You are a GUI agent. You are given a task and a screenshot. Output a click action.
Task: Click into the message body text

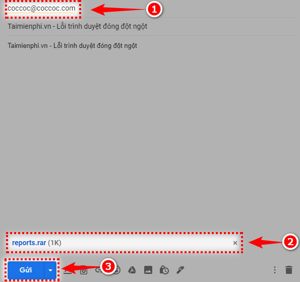click(x=72, y=46)
